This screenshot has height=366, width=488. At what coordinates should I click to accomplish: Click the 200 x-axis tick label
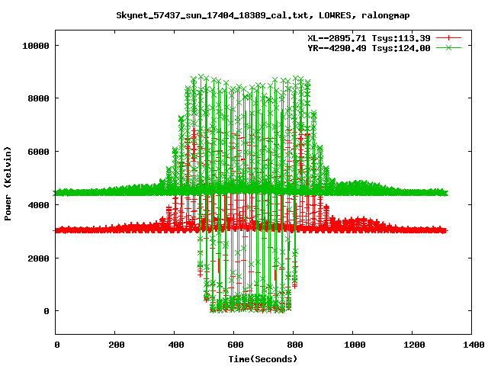coord(117,345)
